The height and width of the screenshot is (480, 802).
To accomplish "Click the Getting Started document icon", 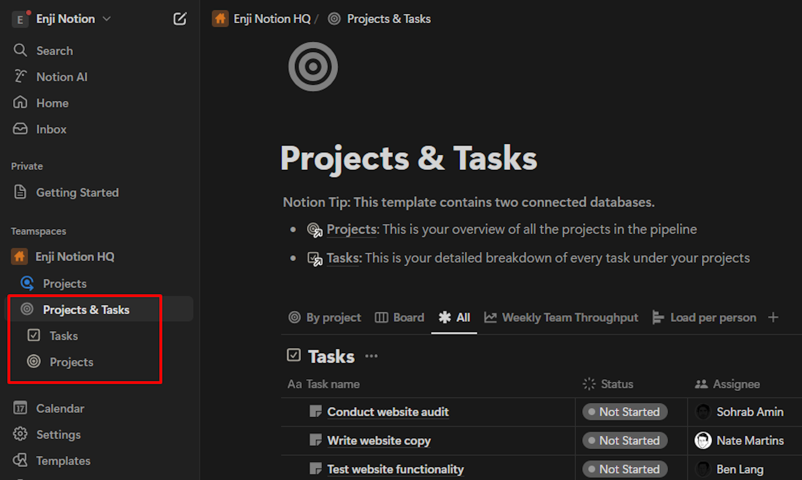I will pyautogui.click(x=20, y=192).
